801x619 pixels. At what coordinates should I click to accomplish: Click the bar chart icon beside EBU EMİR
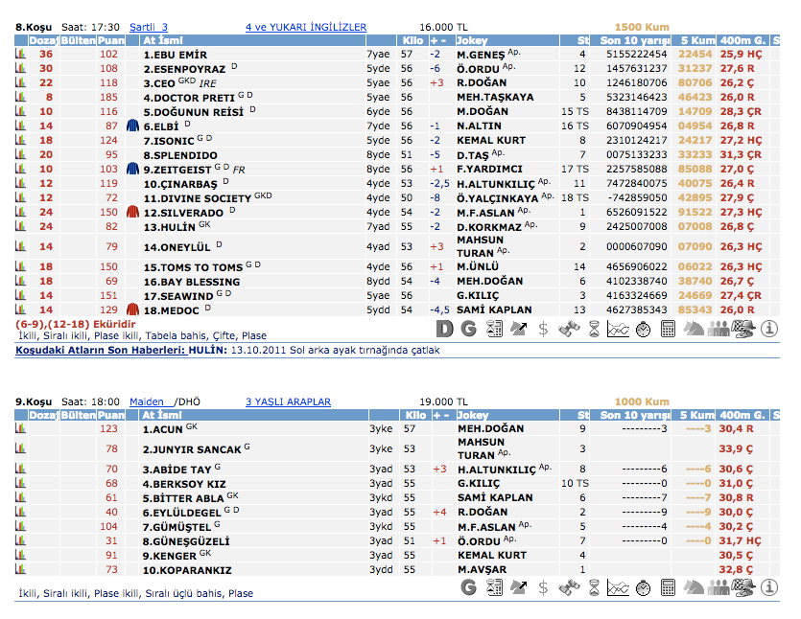(x=20, y=55)
